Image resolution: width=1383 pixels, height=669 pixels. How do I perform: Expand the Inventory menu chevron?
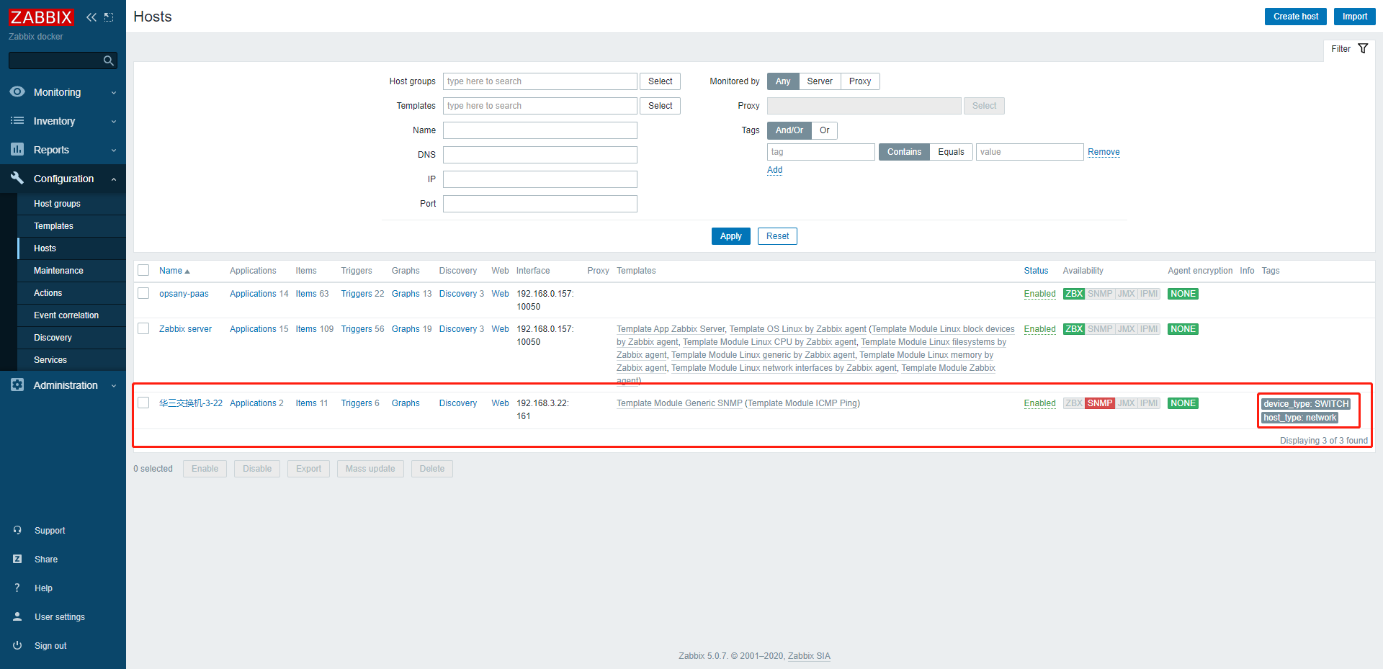pos(114,122)
